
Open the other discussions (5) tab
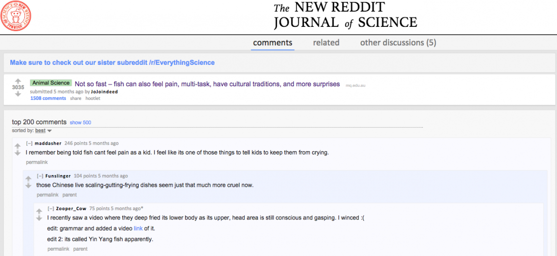[398, 42]
